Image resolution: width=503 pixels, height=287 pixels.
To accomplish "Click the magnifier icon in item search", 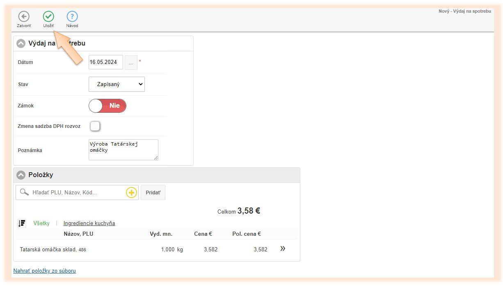I will pos(24,192).
